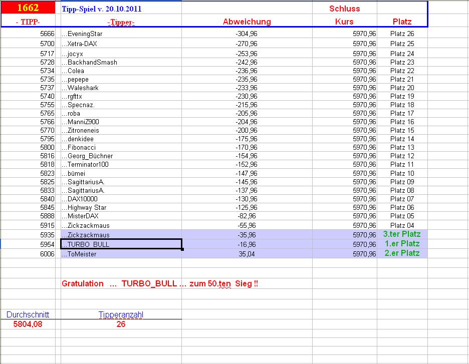
Task: Select the tipper count cell 26
Action: pyautogui.click(x=121, y=324)
